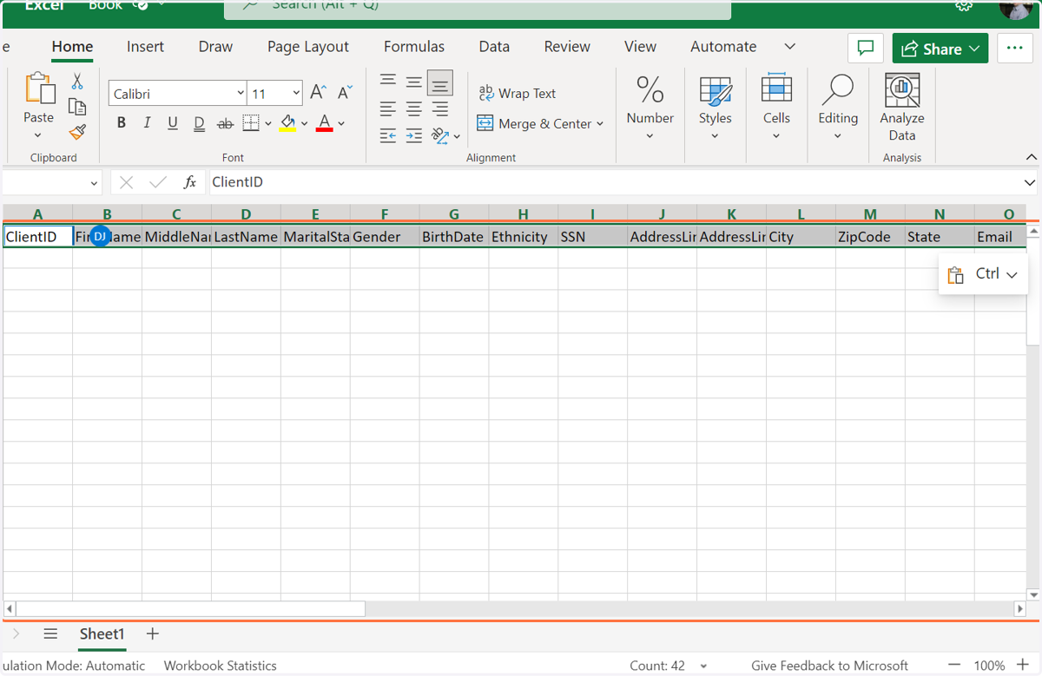Toggle bold formatting

[122, 123]
